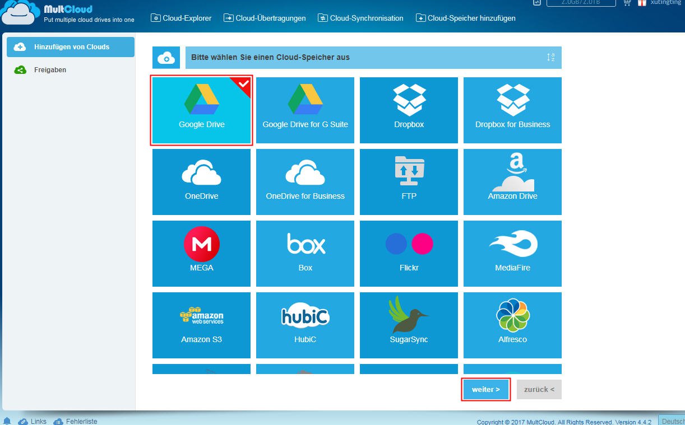Open the shopping cart icon

(x=627, y=2)
